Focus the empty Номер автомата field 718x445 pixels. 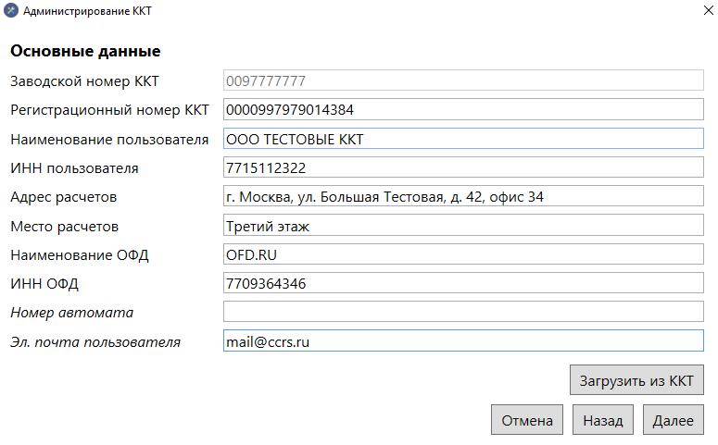pos(463,312)
